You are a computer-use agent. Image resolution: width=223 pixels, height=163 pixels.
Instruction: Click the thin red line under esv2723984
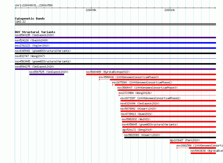click(167, 95)
